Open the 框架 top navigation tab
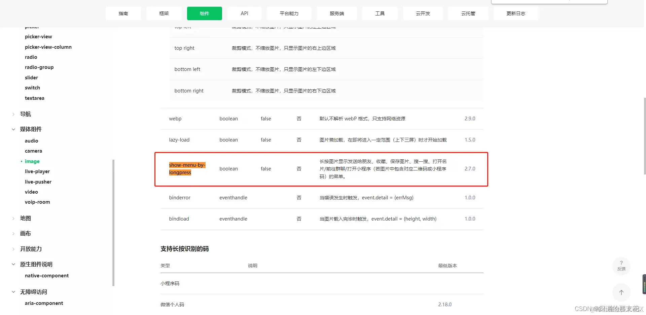This screenshot has height=315, width=646. click(164, 13)
